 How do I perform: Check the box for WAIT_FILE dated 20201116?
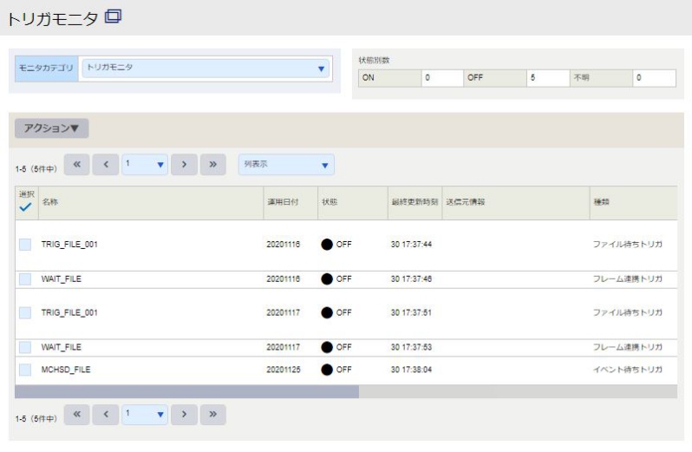click(25, 279)
